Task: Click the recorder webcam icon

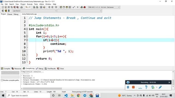Action: pos(153,87)
